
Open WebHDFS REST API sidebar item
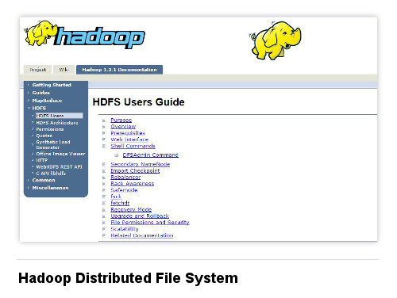[59, 167]
